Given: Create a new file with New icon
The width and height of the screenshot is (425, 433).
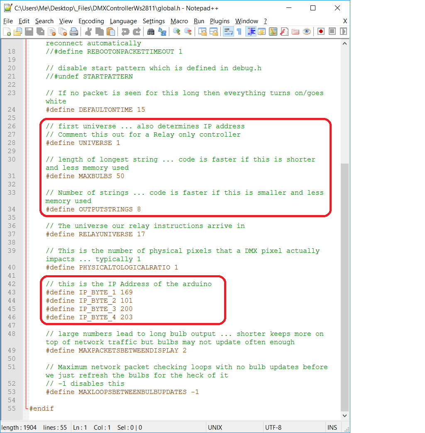Looking at the screenshot, I should coord(7,32).
